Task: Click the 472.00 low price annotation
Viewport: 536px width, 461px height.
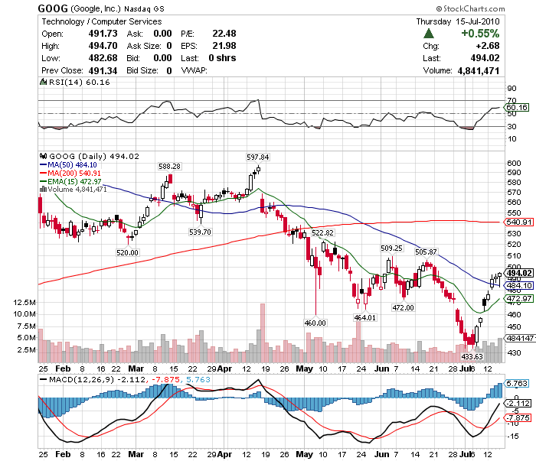Action: 403,307
